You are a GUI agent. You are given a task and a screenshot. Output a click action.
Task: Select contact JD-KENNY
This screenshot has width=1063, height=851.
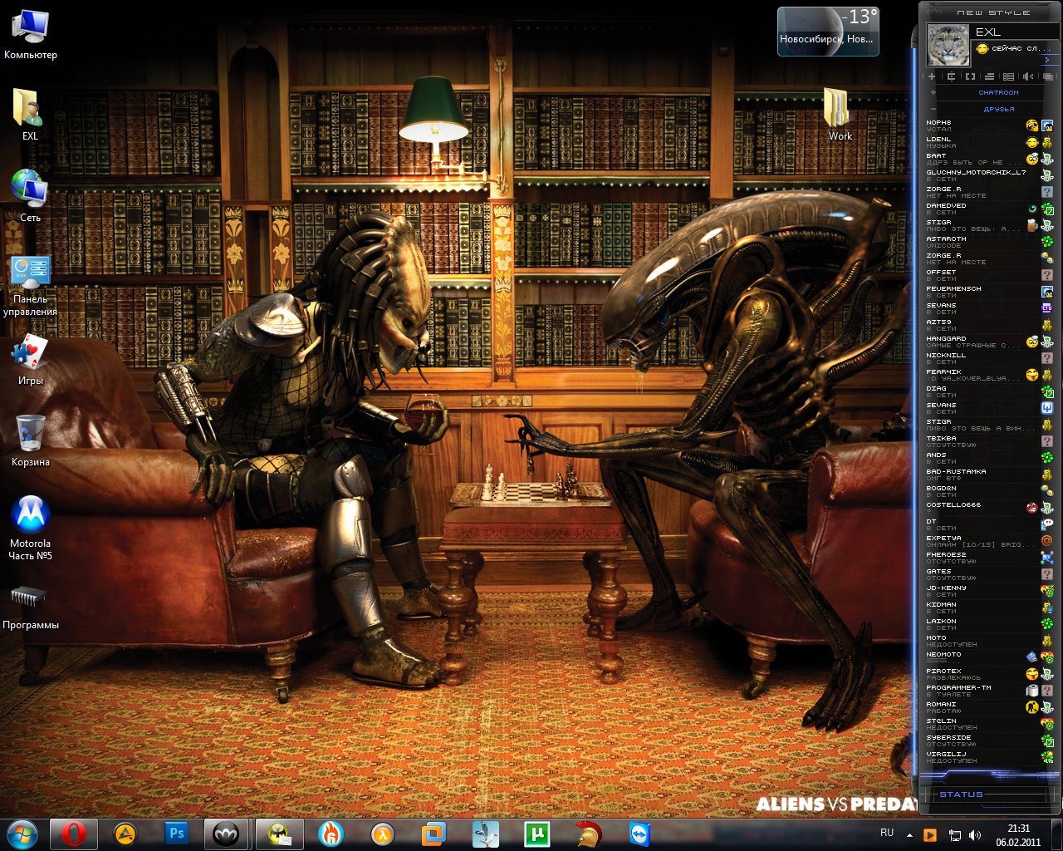[x=990, y=591]
